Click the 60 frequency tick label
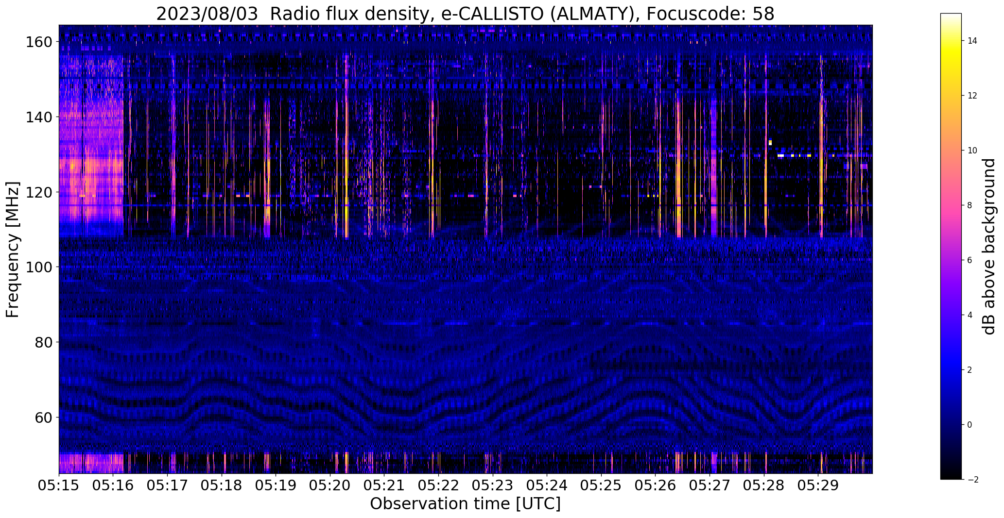This screenshot has height=518, width=1004. pyautogui.click(x=43, y=417)
